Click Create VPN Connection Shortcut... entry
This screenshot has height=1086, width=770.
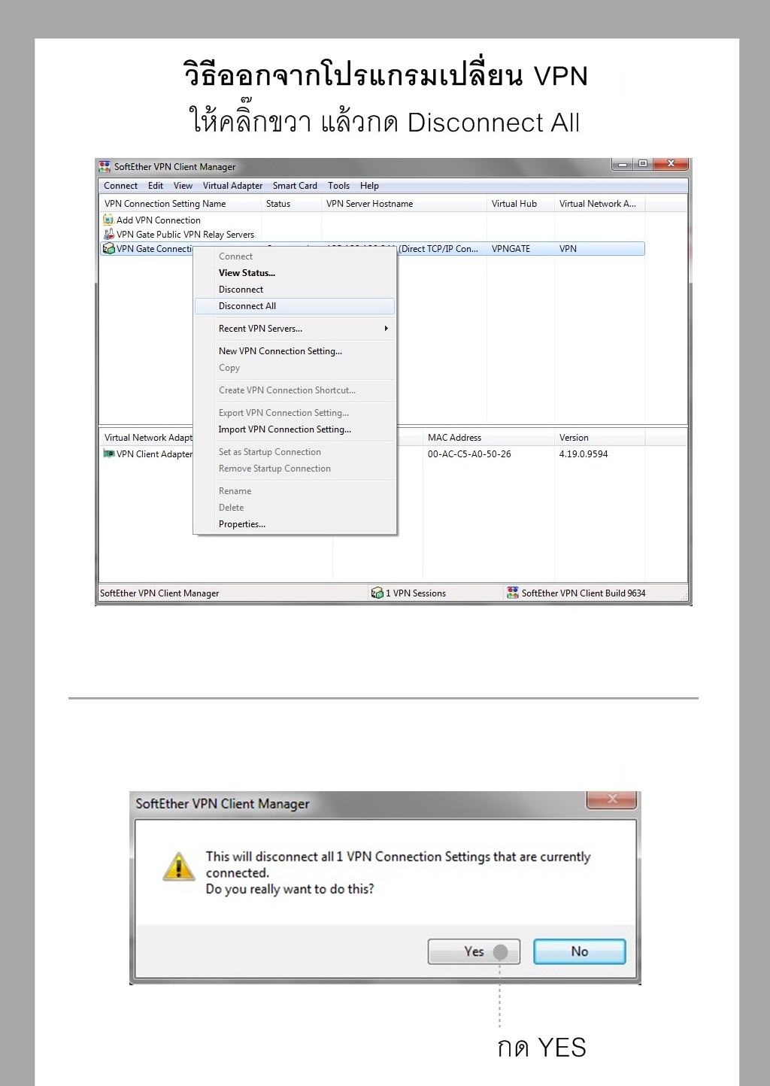tap(294, 390)
